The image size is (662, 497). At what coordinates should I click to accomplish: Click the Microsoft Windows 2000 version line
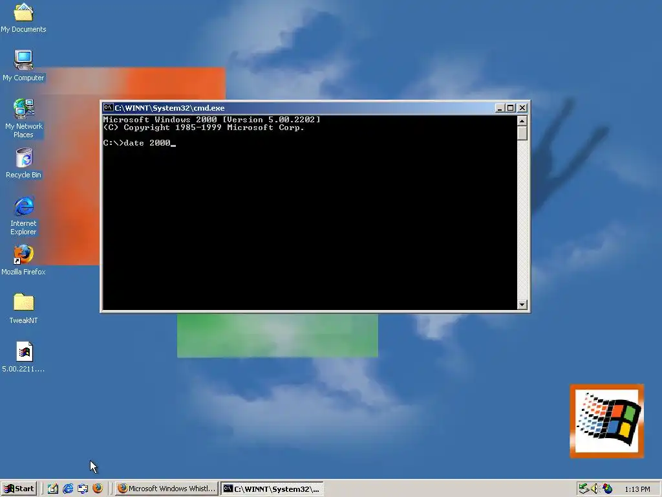[x=211, y=120]
